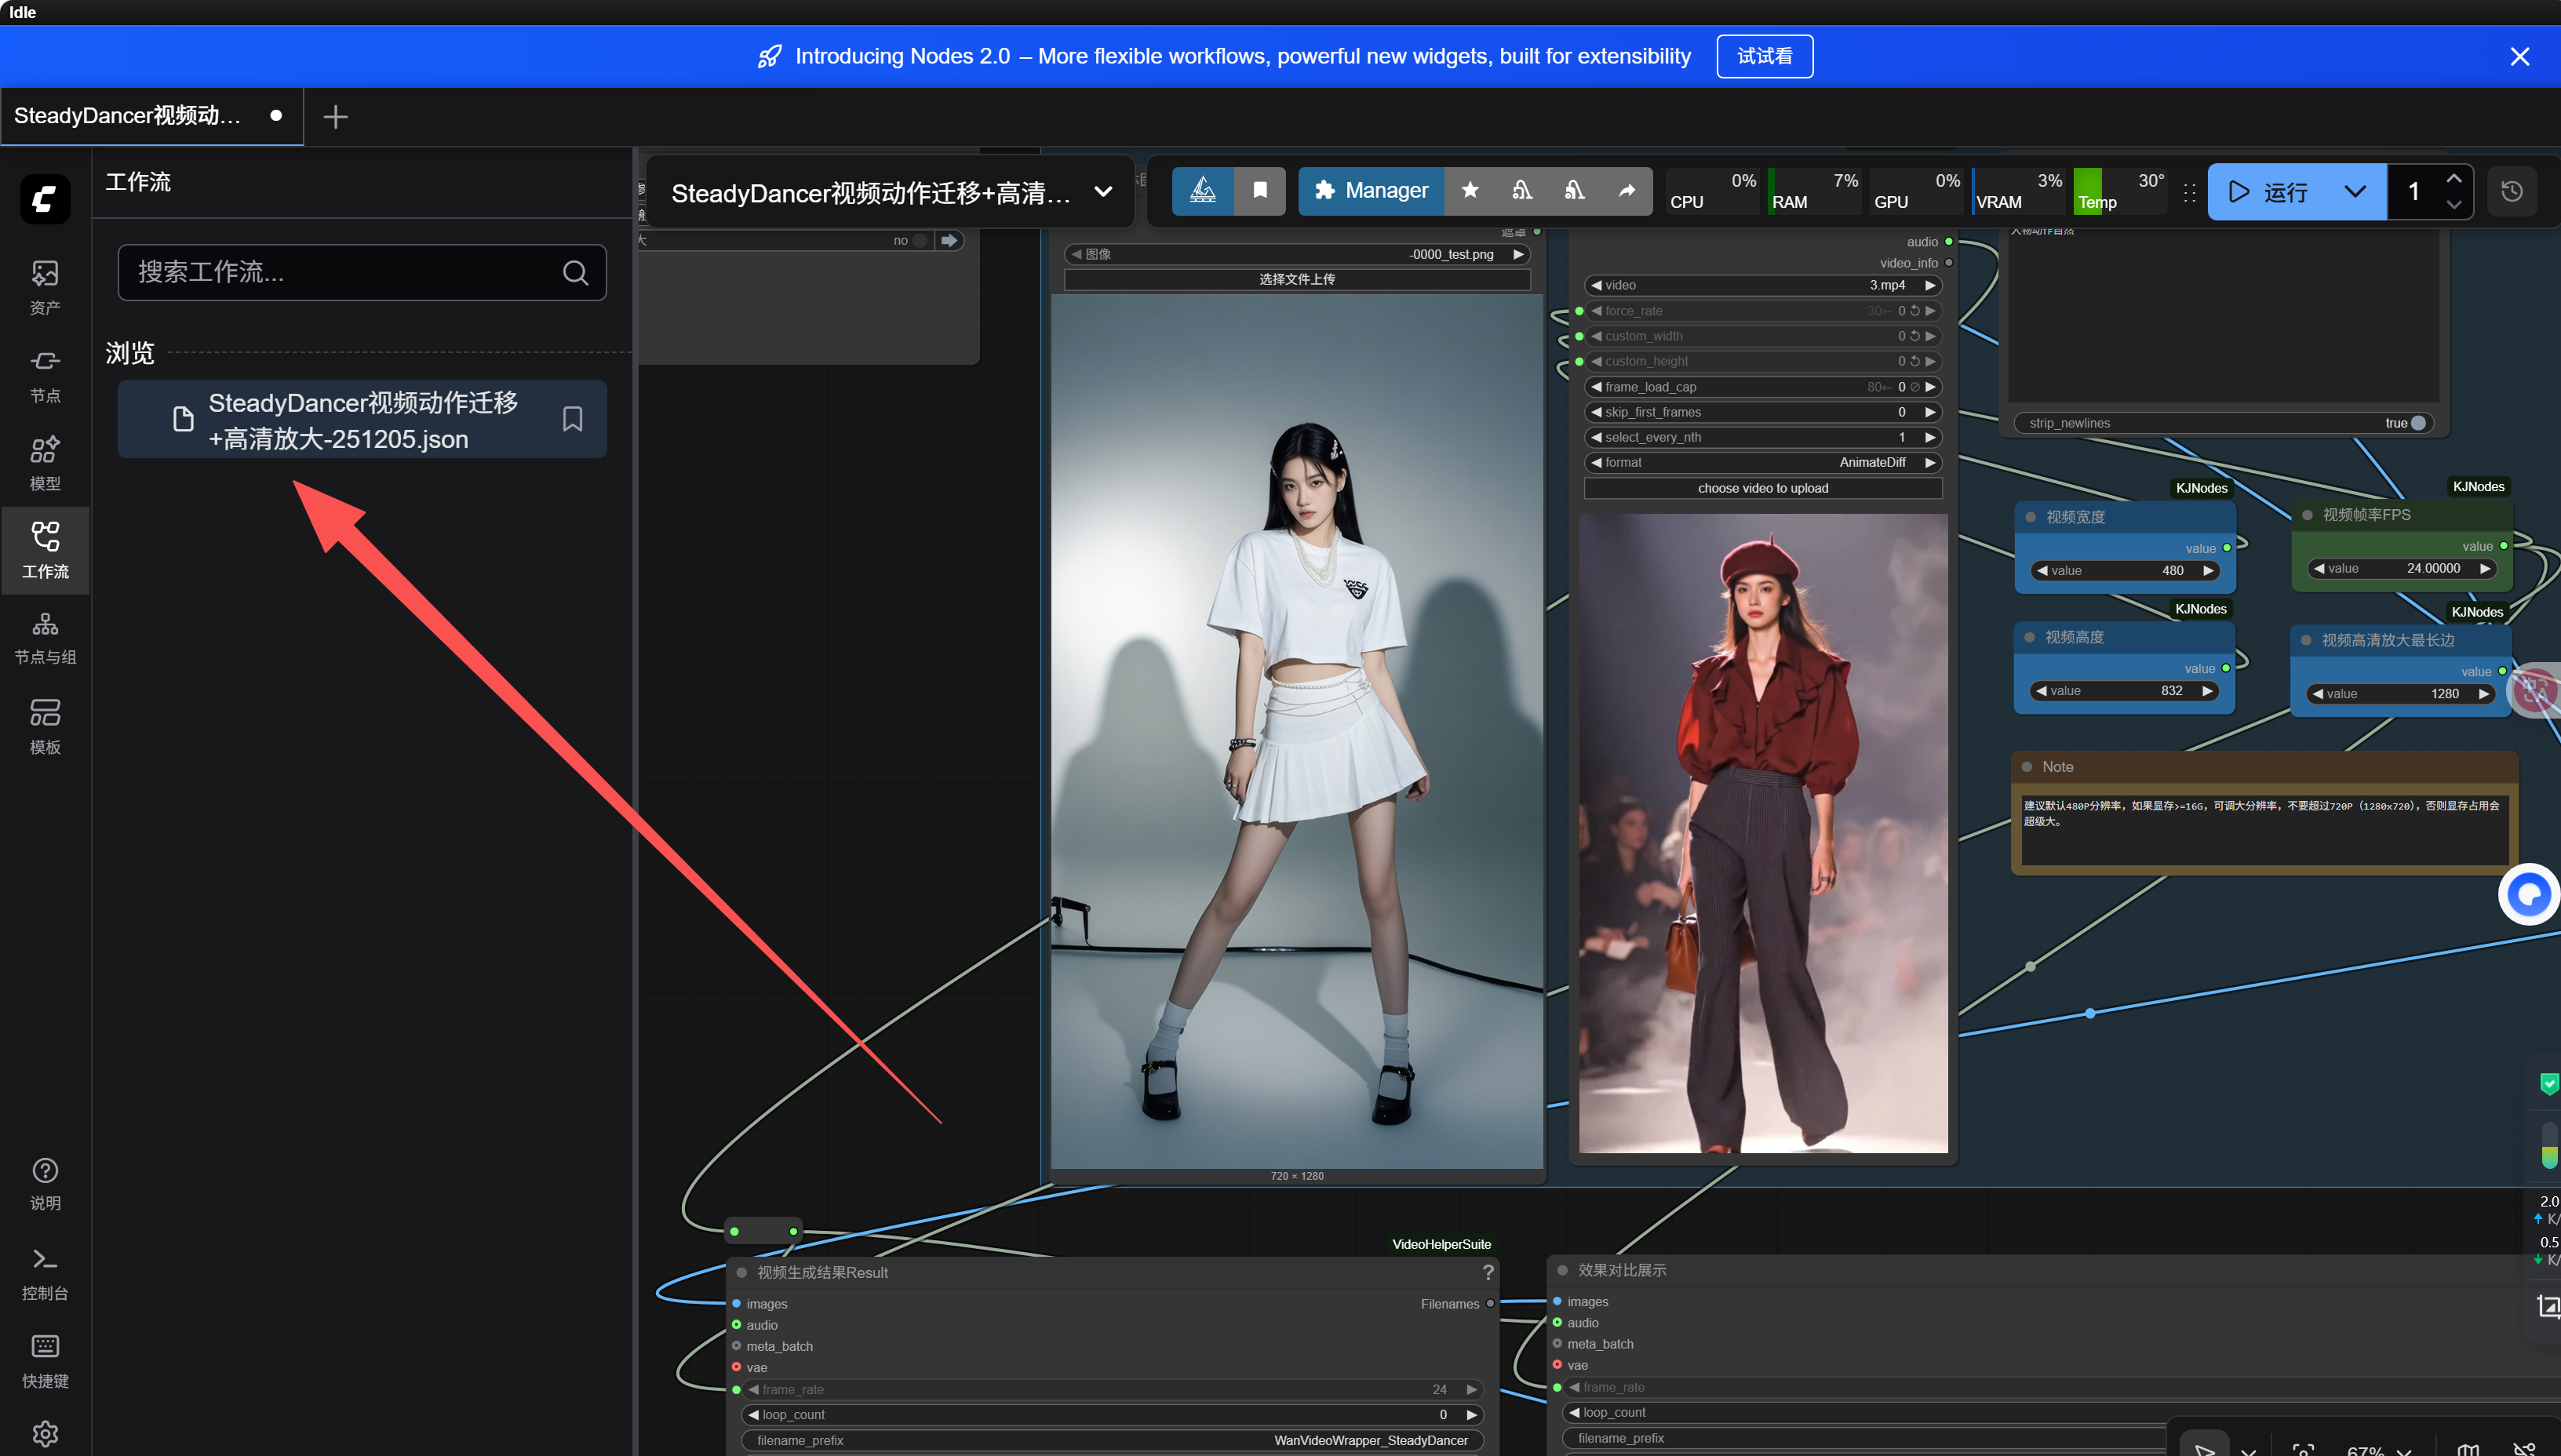This screenshot has height=1456, width=2561.
Task: Click the star favorite icon in toolbar
Action: [x=1470, y=190]
